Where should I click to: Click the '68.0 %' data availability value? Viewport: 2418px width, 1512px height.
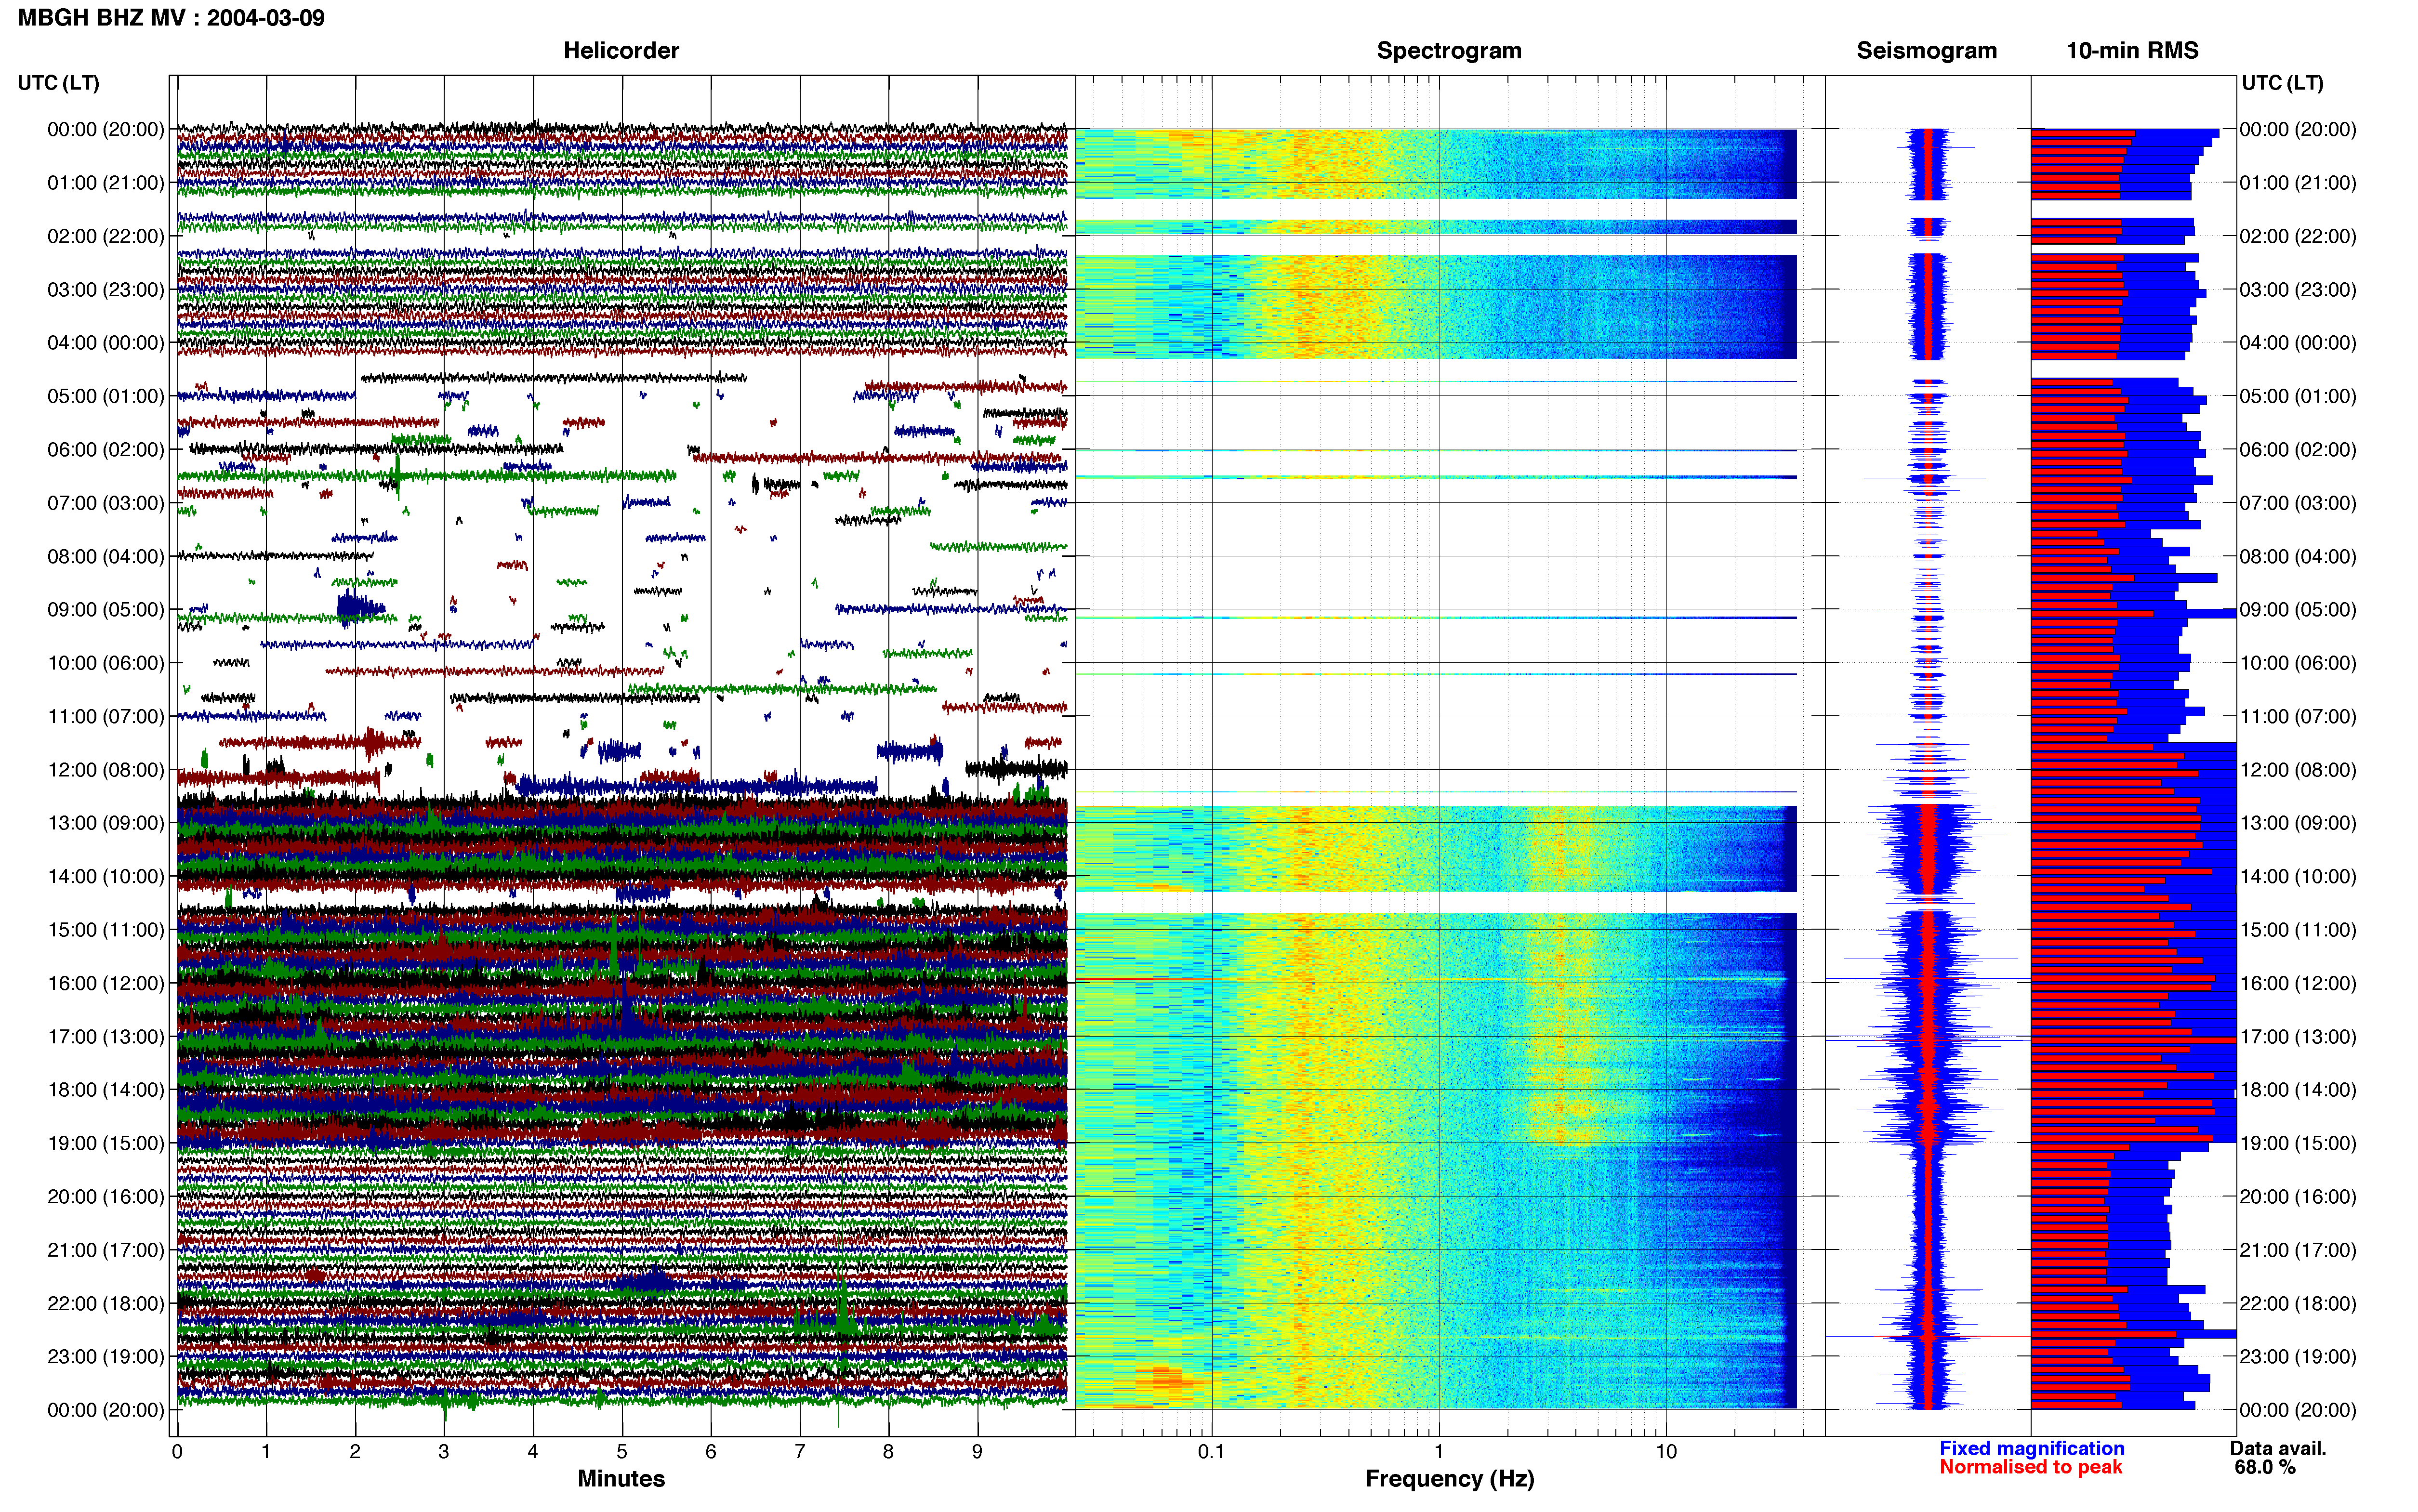pos(2265,1467)
